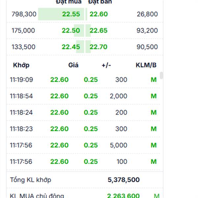Click the Tổng KL khớp value 5,378,500
The image size is (198, 198).
[x=123, y=180]
